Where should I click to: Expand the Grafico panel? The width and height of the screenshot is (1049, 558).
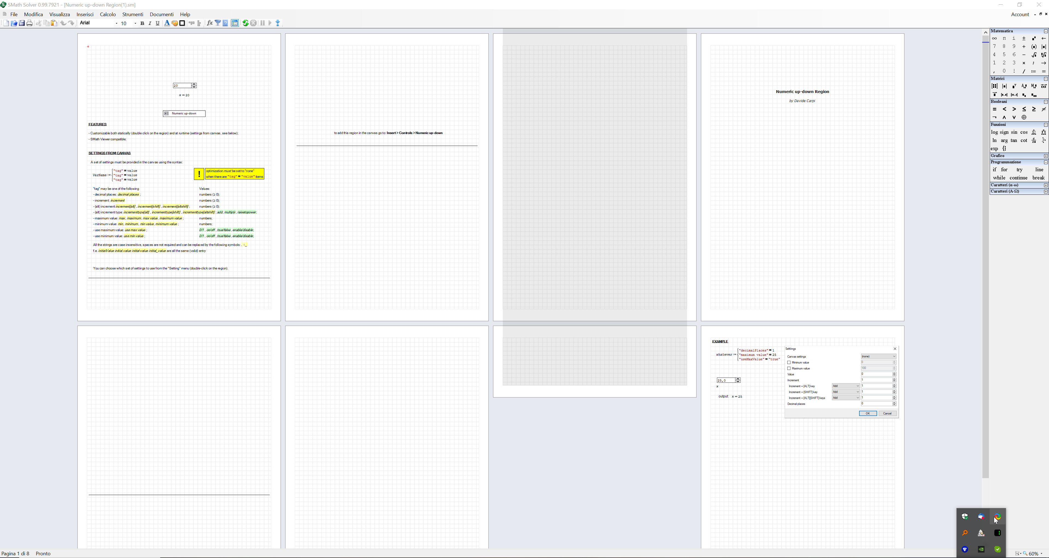pyautogui.click(x=1045, y=156)
